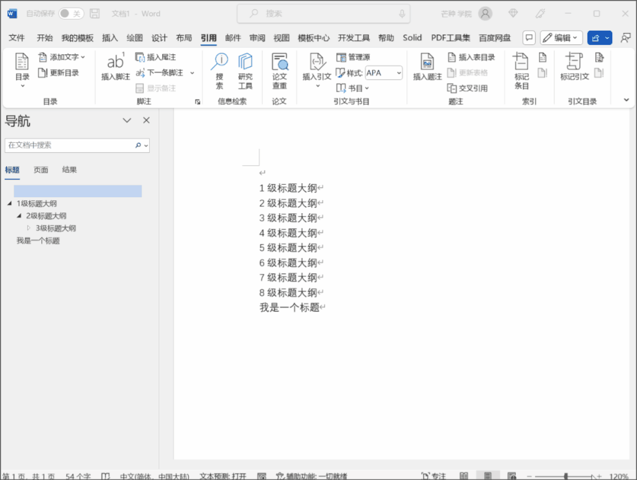Click 更新目录 to update table of contents

click(x=58, y=73)
